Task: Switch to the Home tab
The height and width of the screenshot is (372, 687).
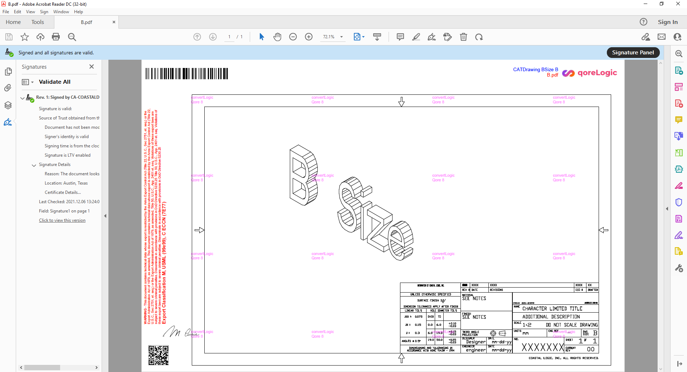Action: (x=13, y=22)
